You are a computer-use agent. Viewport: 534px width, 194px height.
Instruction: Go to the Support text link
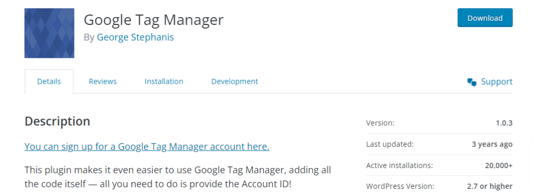[x=496, y=82]
